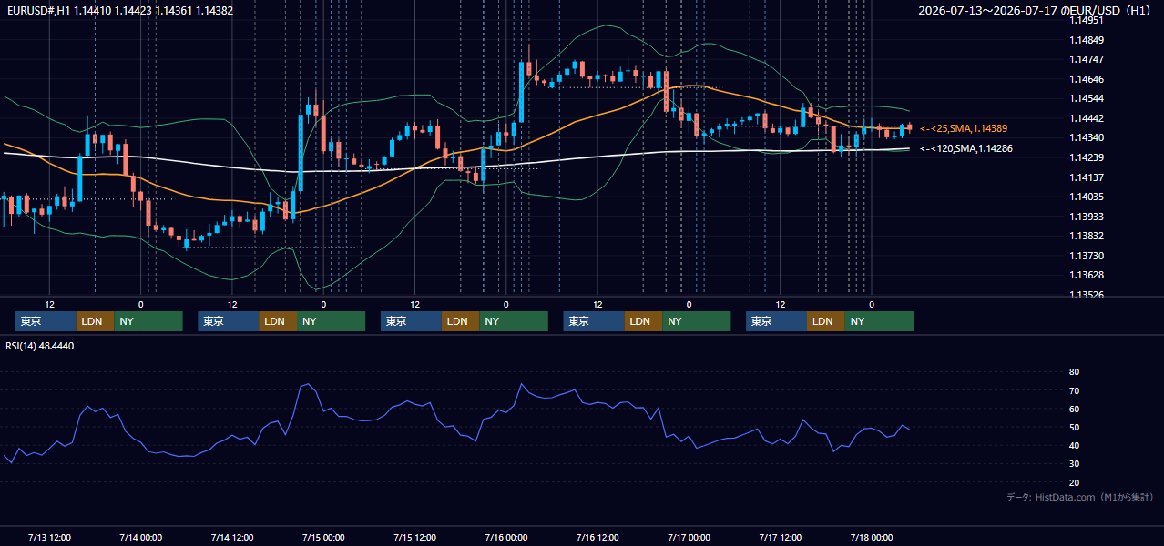Click the RSI(14) 48.4440 indicator label
1164x546 pixels.
click(x=40, y=346)
